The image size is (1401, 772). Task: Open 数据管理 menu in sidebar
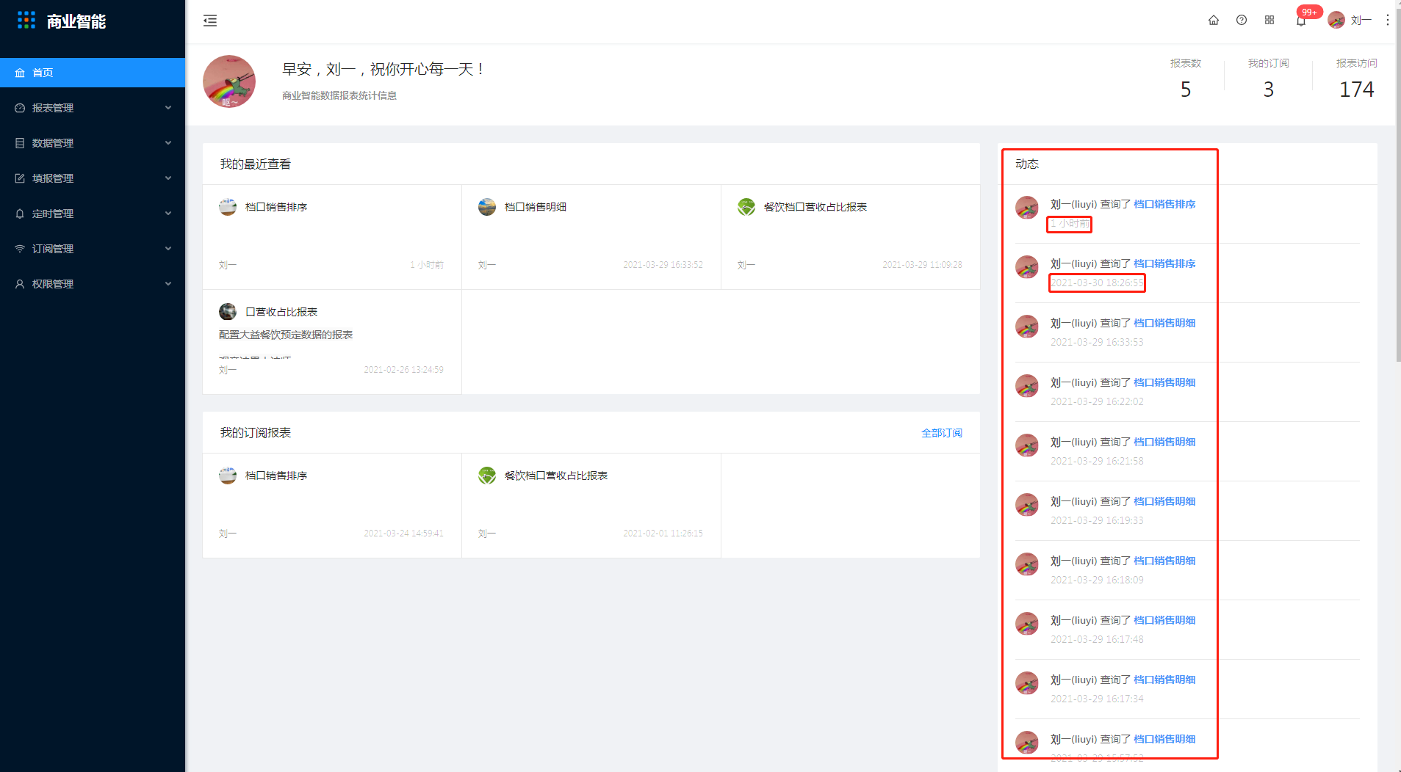click(93, 143)
